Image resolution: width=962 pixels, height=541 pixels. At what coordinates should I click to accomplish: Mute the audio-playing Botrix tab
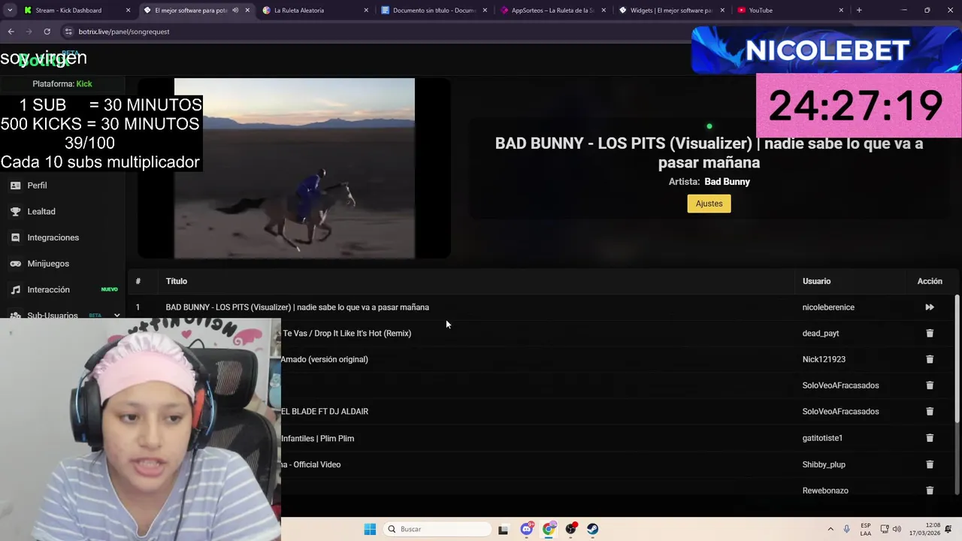pos(235,11)
